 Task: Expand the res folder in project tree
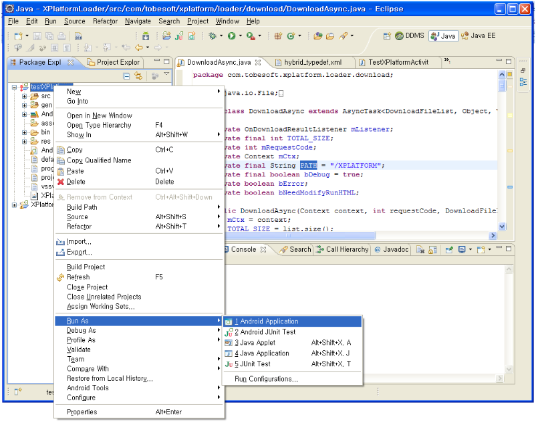(24, 142)
